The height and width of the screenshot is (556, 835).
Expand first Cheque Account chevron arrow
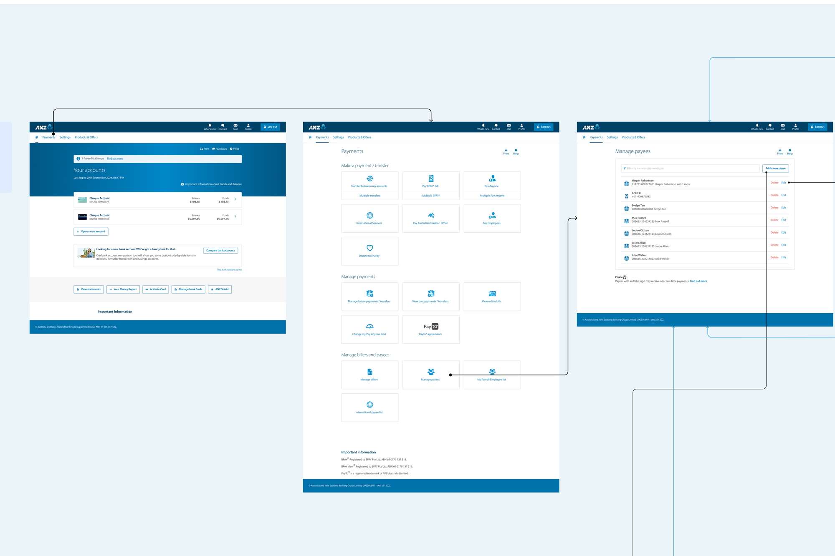(x=235, y=199)
